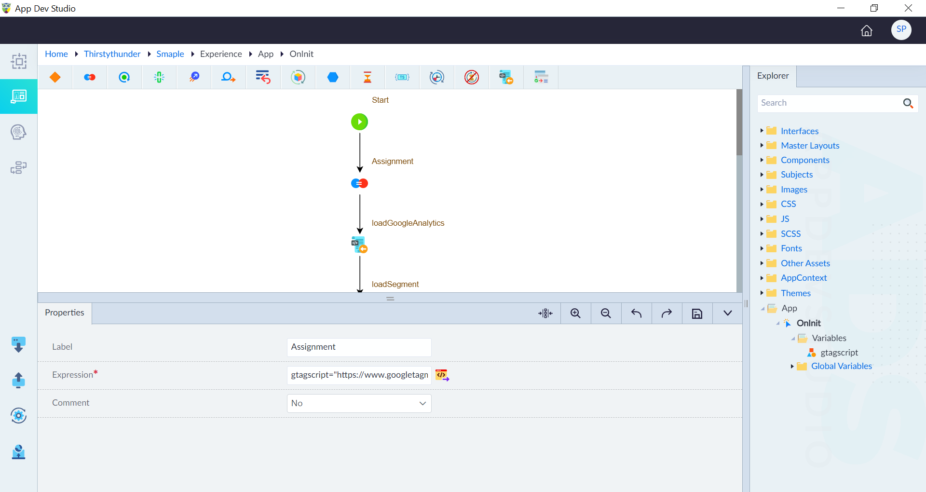
Task: Select the Properties tab
Action: click(65, 313)
